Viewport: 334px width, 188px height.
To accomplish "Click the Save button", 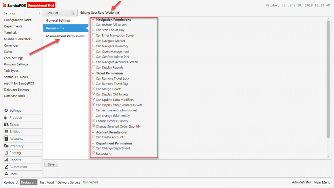I will tap(51, 164).
